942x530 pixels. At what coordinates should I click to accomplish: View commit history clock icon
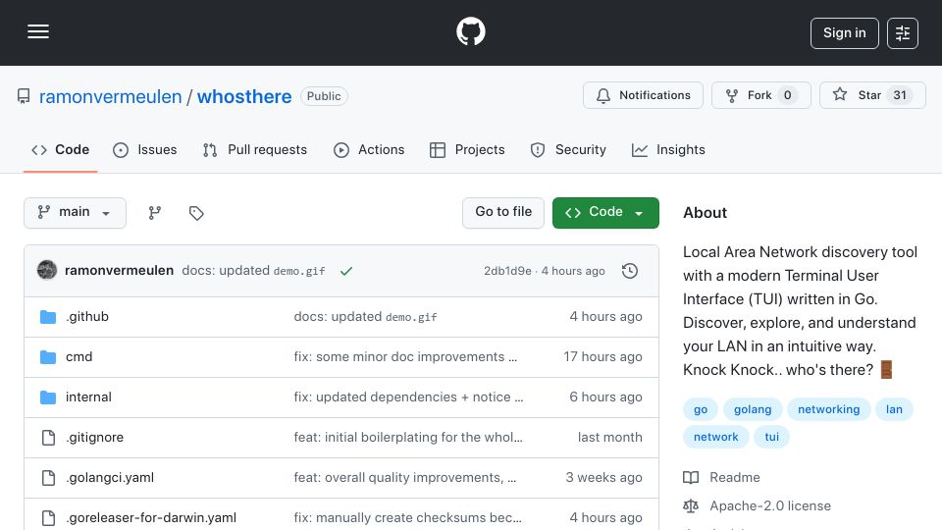(630, 271)
